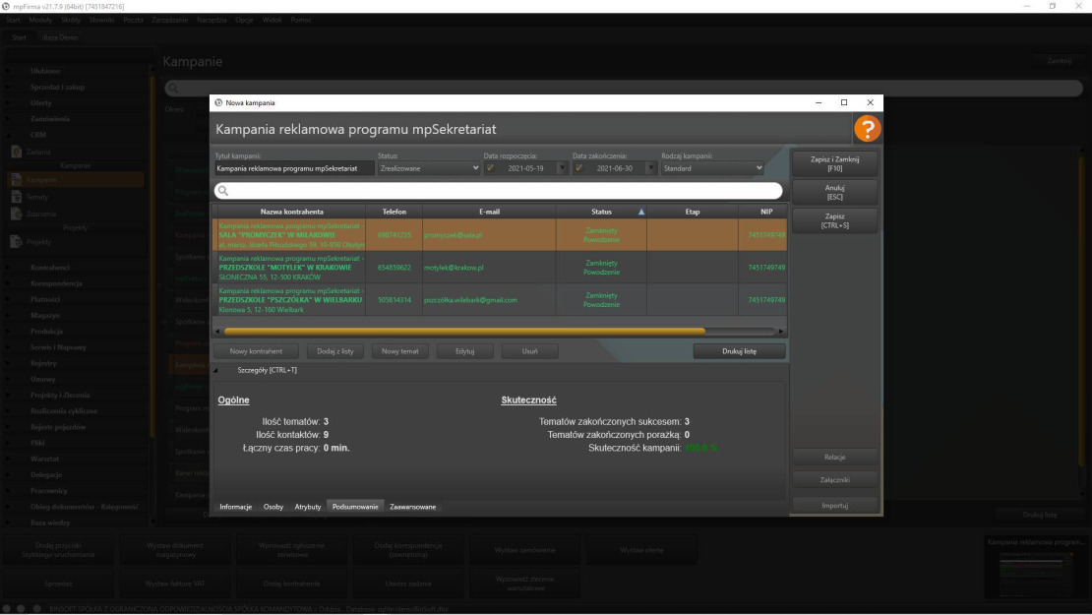This screenshot has height=615, width=1092.
Task: Click the Telefon column header
Action: click(394, 212)
